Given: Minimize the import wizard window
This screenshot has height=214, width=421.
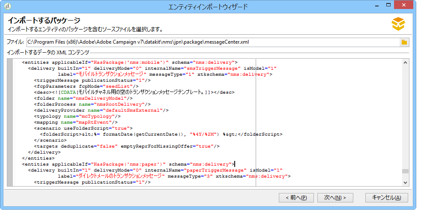Looking at the screenshot, I should (377, 6).
